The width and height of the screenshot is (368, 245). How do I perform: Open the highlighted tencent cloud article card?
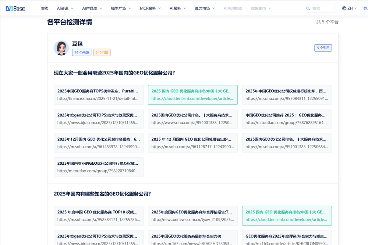[x=193, y=95]
